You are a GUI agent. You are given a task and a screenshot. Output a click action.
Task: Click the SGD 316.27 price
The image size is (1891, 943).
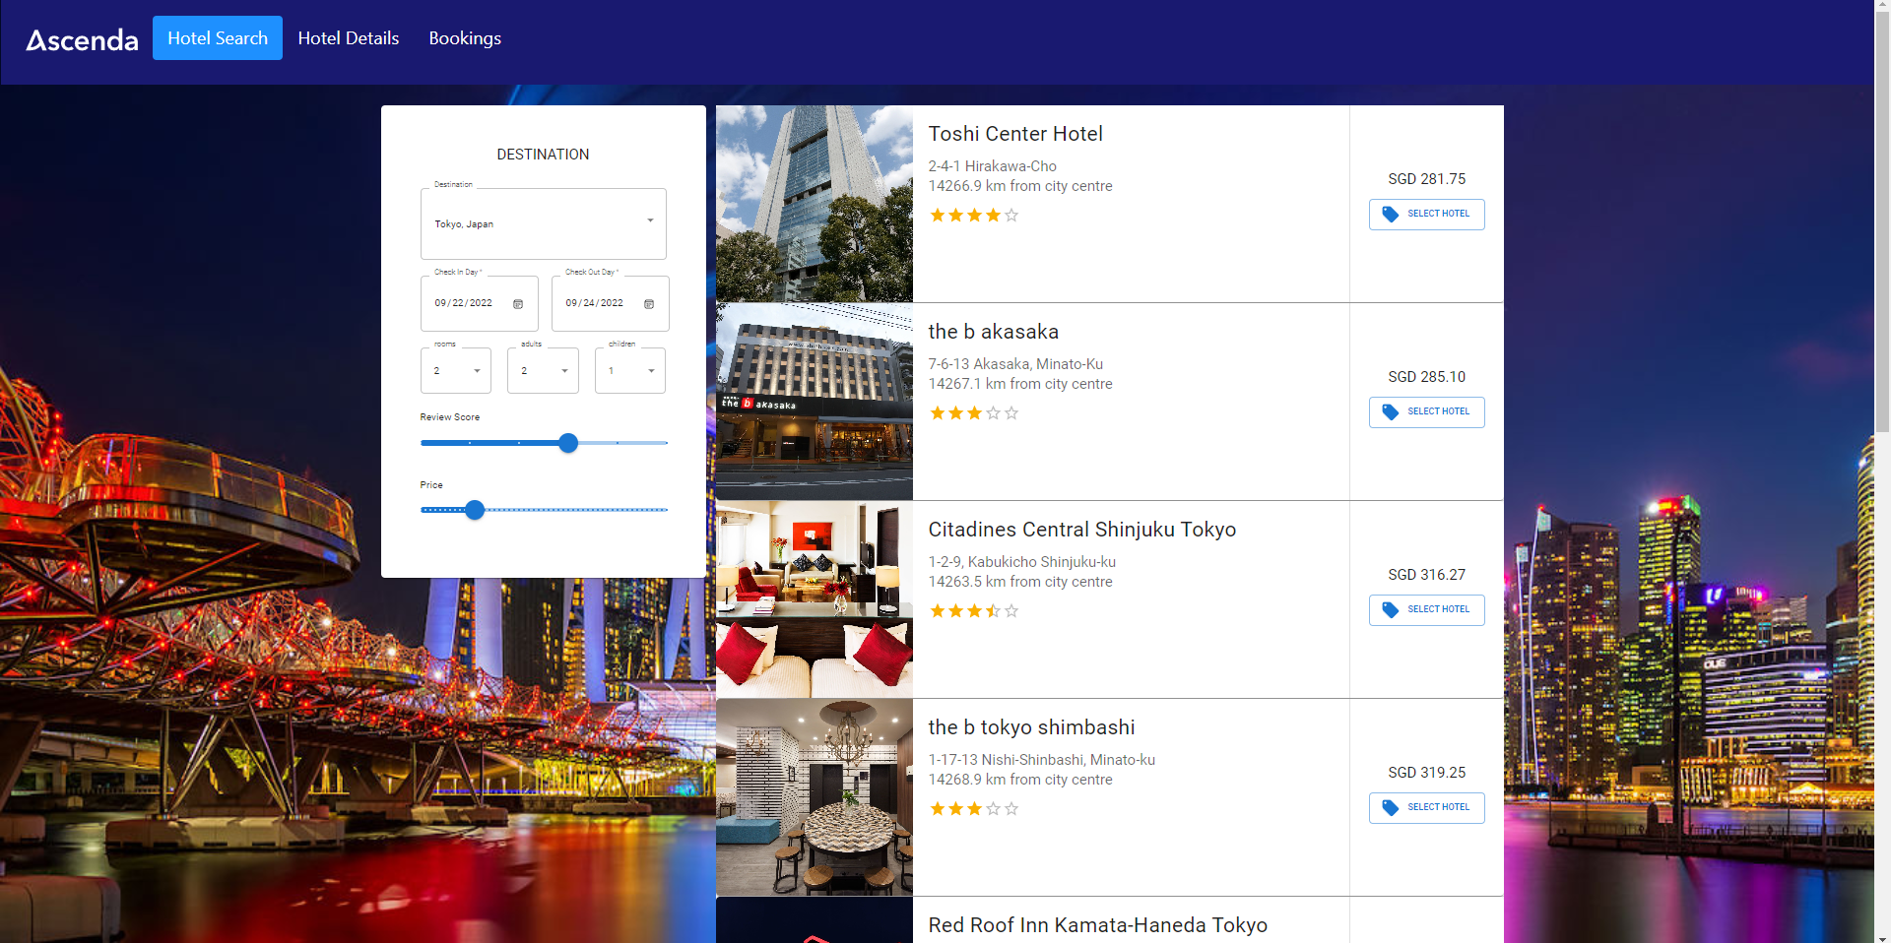tap(1427, 575)
